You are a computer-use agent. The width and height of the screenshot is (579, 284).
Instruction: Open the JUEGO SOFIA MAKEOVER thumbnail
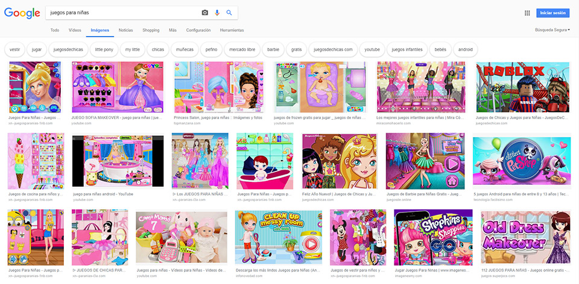[118, 87]
